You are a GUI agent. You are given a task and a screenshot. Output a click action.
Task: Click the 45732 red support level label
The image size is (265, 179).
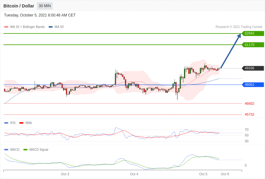[249, 114]
